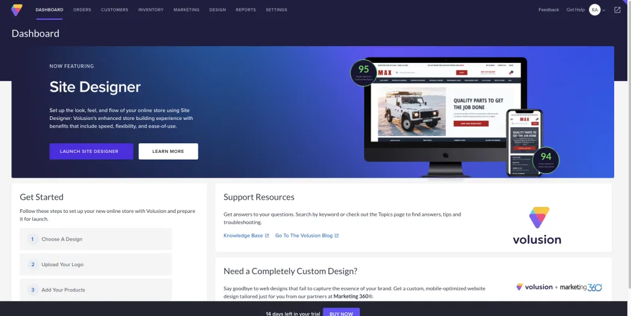Click the step 1 number badge
Screen dimensions: 631x316
click(32, 239)
